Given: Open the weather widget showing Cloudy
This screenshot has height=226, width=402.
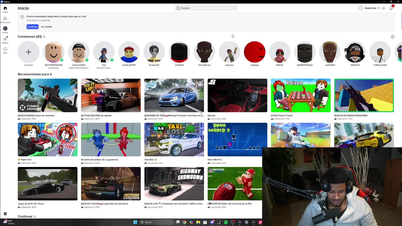Looking at the screenshot, I should pyautogui.click(x=9, y=222).
